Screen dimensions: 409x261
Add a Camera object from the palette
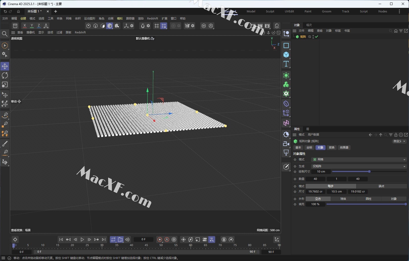point(286,144)
